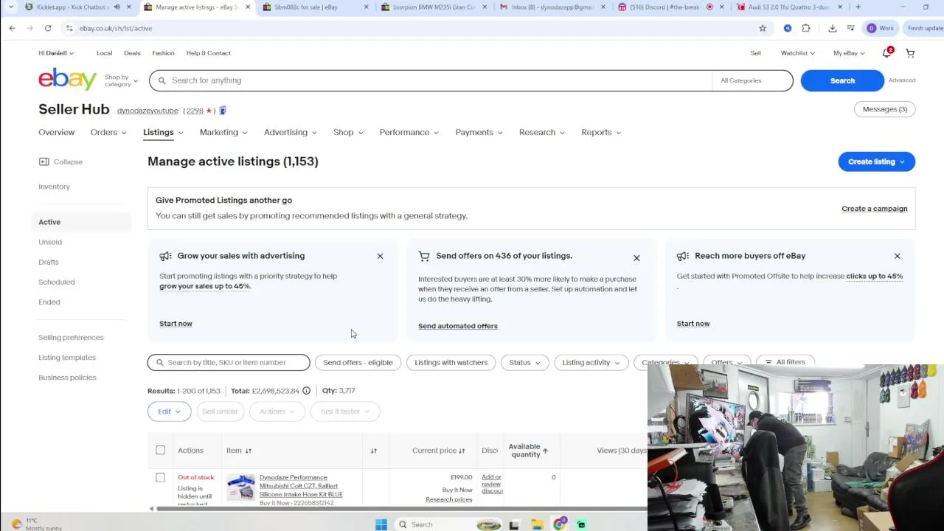Image resolution: width=944 pixels, height=531 pixels.
Task: Open the shopping cart icon
Action: pyautogui.click(x=910, y=53)
